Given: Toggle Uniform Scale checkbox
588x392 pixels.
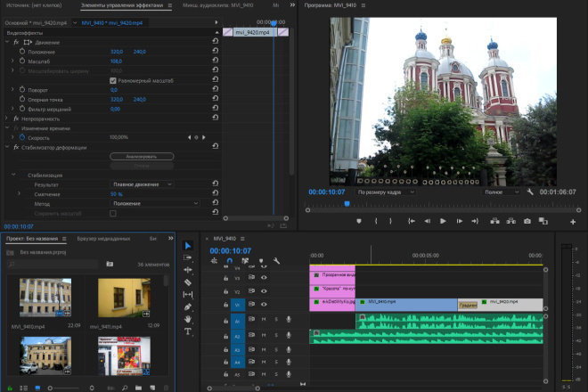Looking at the screenshot, I should (113, 81).
